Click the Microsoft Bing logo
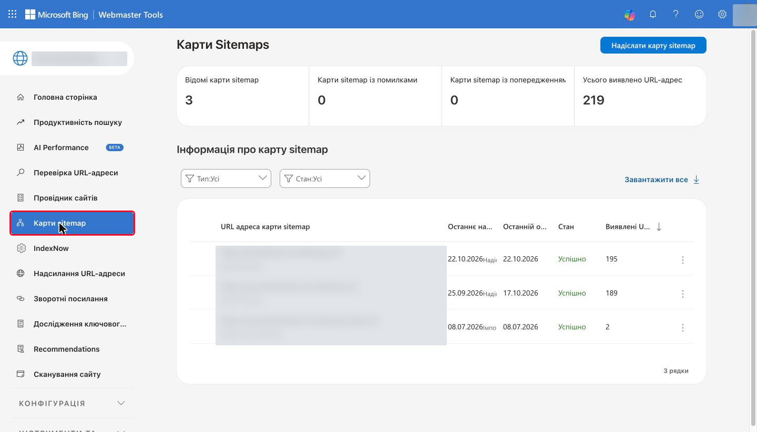Image resolution: width=757 pixels, height=432 pixels. pos(56,15)
